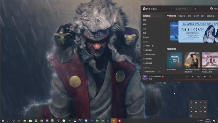Switch to the 专属定制 tab
This screenshot has width=218, height=123.
(x=182, y=16)
